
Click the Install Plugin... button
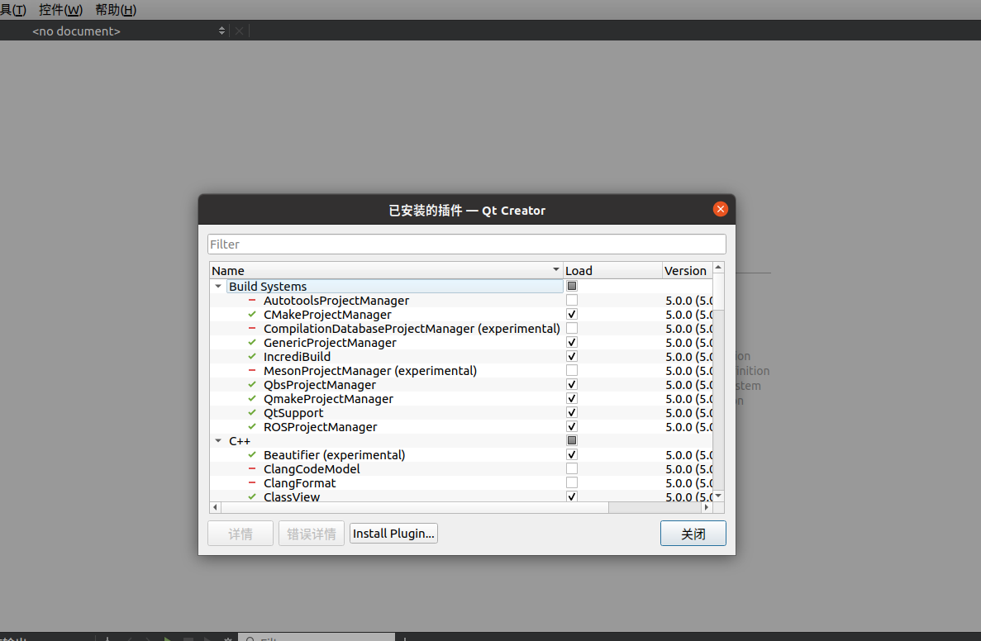click(393, 533)
